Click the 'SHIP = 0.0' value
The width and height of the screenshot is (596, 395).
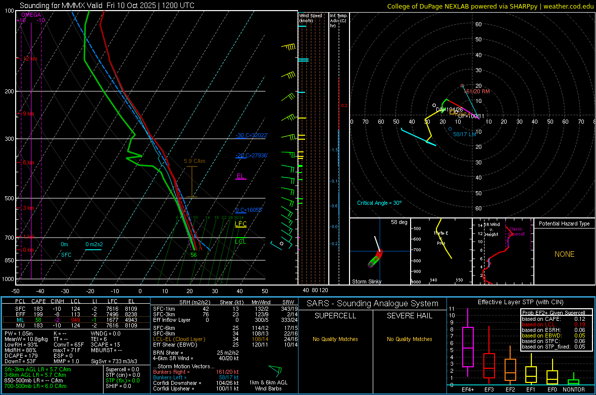pyautogui.click(x=118, y=386)
